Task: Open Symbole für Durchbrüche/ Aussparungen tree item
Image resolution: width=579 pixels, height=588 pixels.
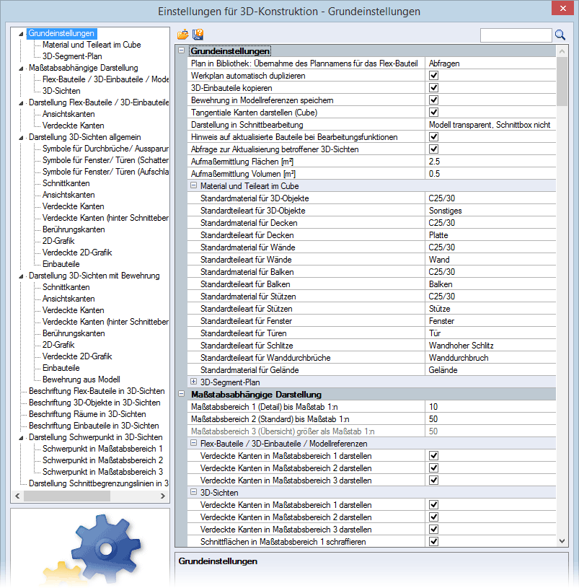Action: pos(105,149)
